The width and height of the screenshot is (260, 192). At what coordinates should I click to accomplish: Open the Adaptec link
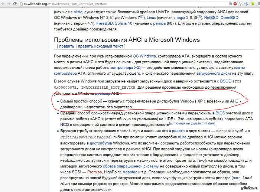tap(130, 172)
